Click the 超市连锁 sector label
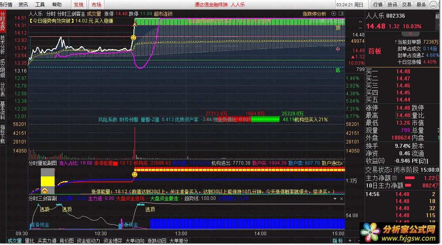 point(163,14)
